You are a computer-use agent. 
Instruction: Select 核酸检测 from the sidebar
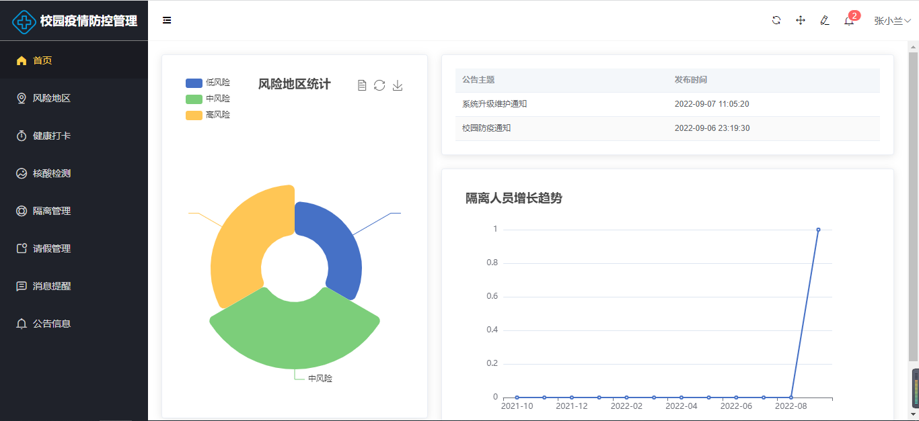52,173
